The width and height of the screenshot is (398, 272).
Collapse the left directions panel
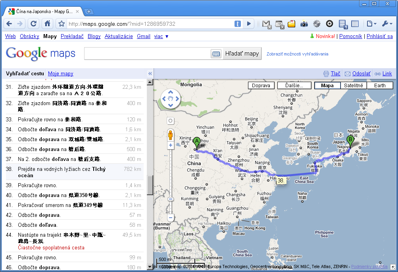click(150, 74)
